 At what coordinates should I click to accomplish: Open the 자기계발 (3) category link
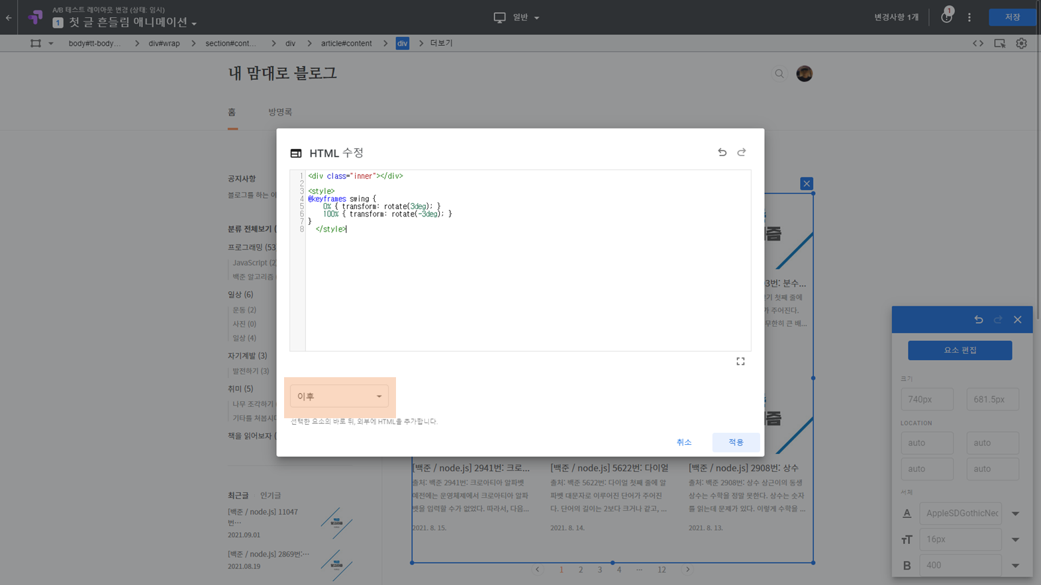[x=248, y=355]
